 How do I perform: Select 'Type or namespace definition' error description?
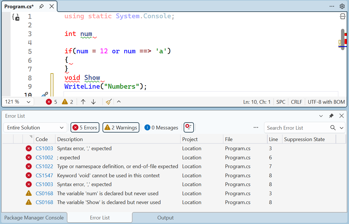(118, 166)
